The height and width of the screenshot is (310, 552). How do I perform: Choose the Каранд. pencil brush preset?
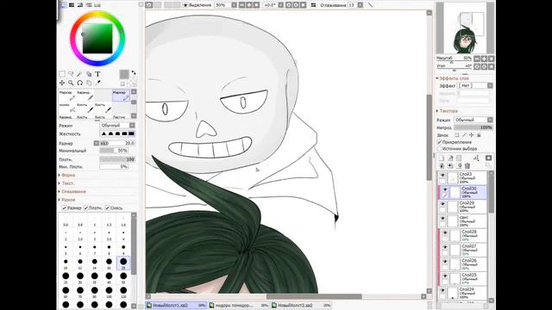click(x=85, y=96)
